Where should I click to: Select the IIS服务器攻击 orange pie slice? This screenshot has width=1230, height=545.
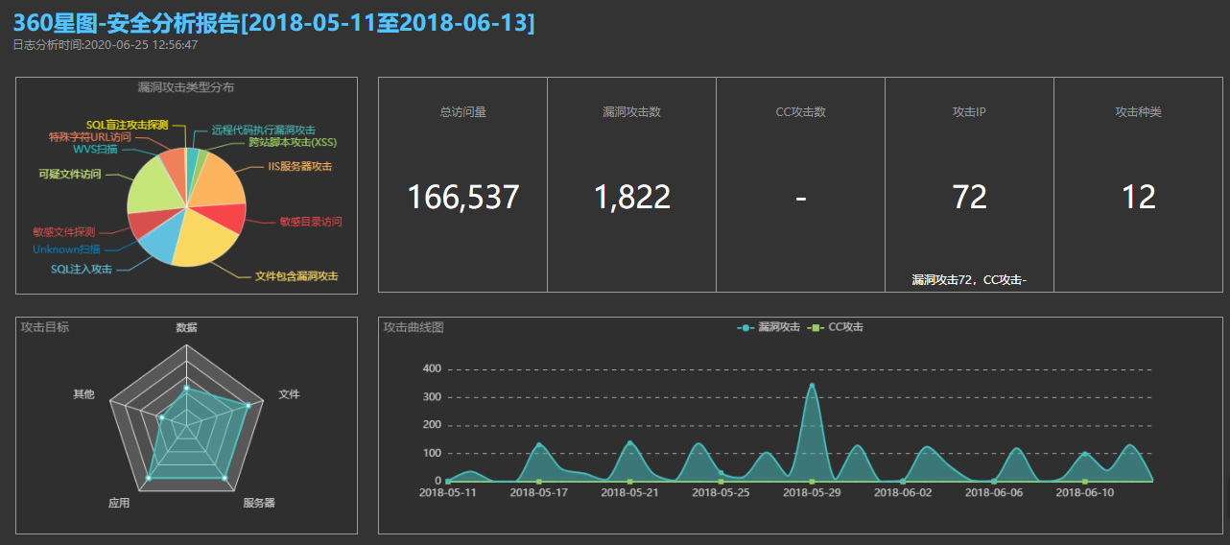coord(222,182)
